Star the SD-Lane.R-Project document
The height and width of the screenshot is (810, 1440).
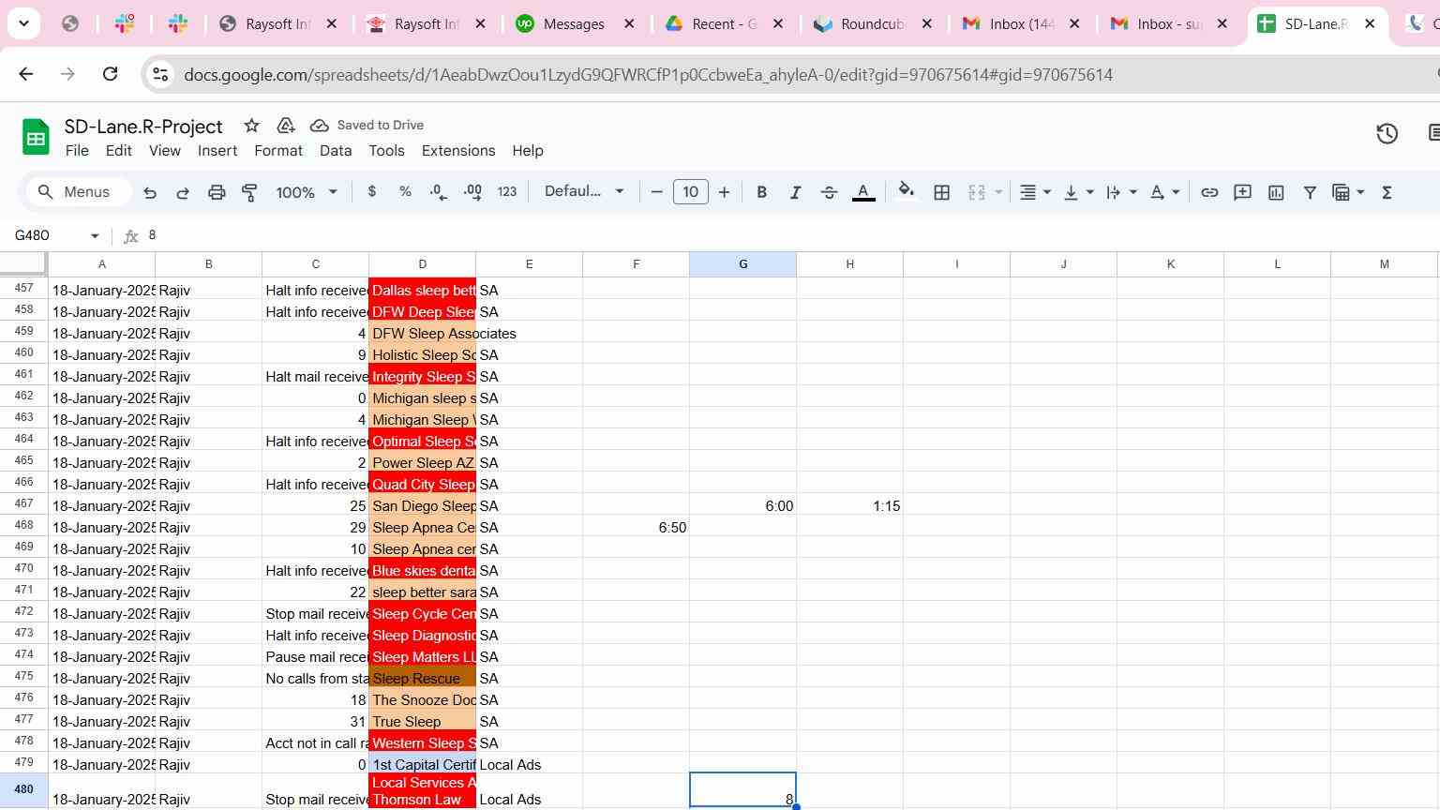(251, 126)
